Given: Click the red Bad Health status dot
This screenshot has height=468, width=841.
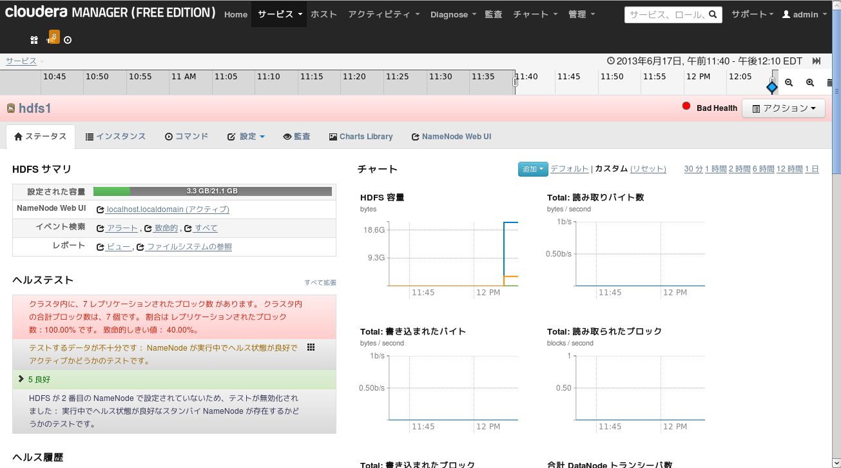Looking at the screenshot, I should pos(686,106).
